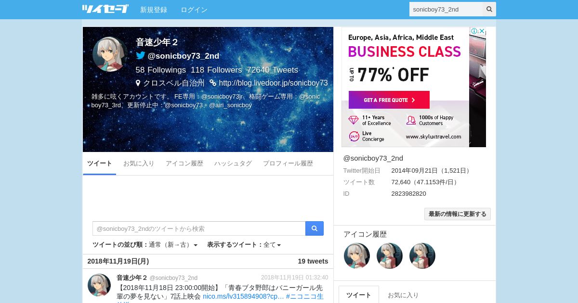Switch to アイコン履歴 tab
578x303 pixels.
point(184,164)
